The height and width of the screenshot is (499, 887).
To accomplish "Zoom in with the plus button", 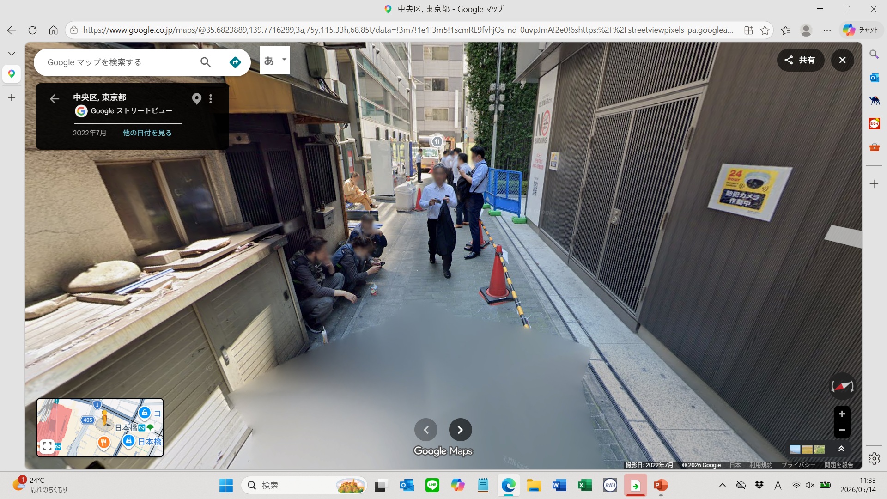I will click(x=842, y=414).
